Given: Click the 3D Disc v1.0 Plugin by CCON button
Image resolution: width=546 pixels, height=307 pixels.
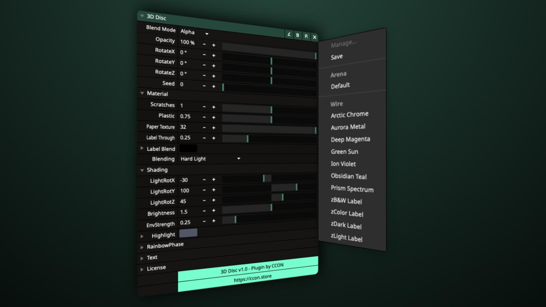Looking at the screenshot, I should [248, 268].
